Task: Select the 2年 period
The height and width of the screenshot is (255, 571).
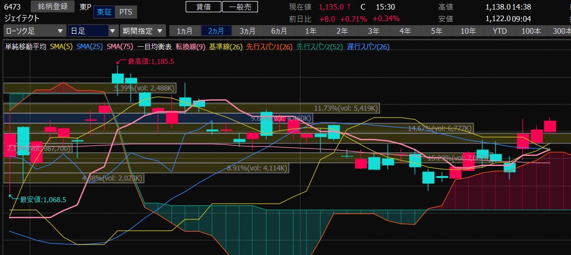Action: [x=342, y=31]
